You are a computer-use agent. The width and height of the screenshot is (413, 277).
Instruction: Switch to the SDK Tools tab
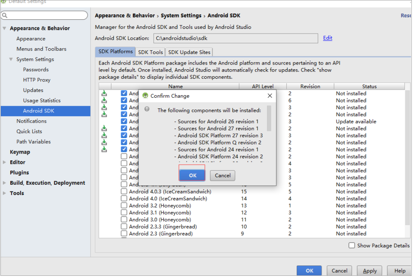point(150,52)
